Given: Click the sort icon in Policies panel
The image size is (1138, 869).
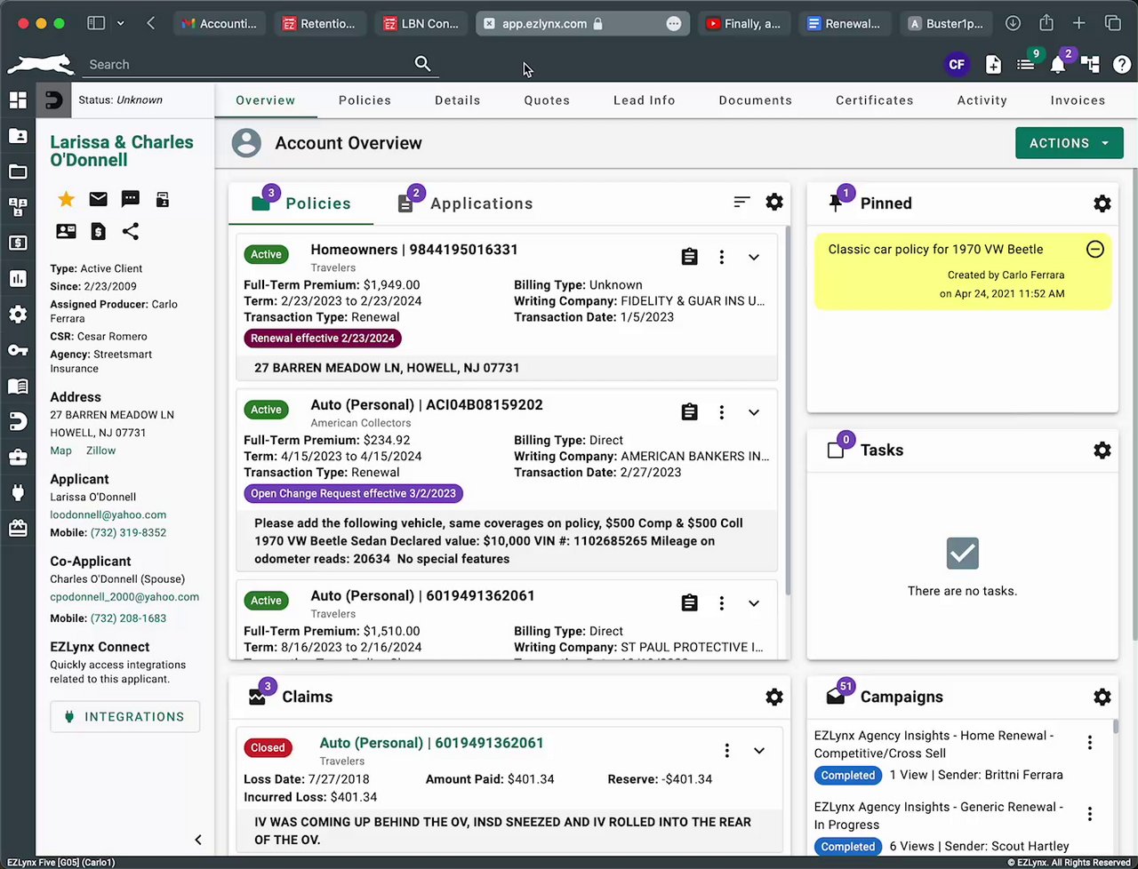Looking at the screenshot, I should coord(742,203).
